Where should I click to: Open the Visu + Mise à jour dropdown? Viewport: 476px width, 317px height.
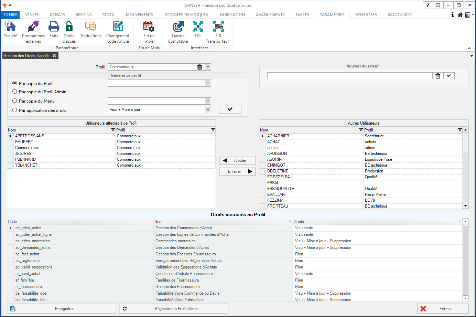click(208, 109)
